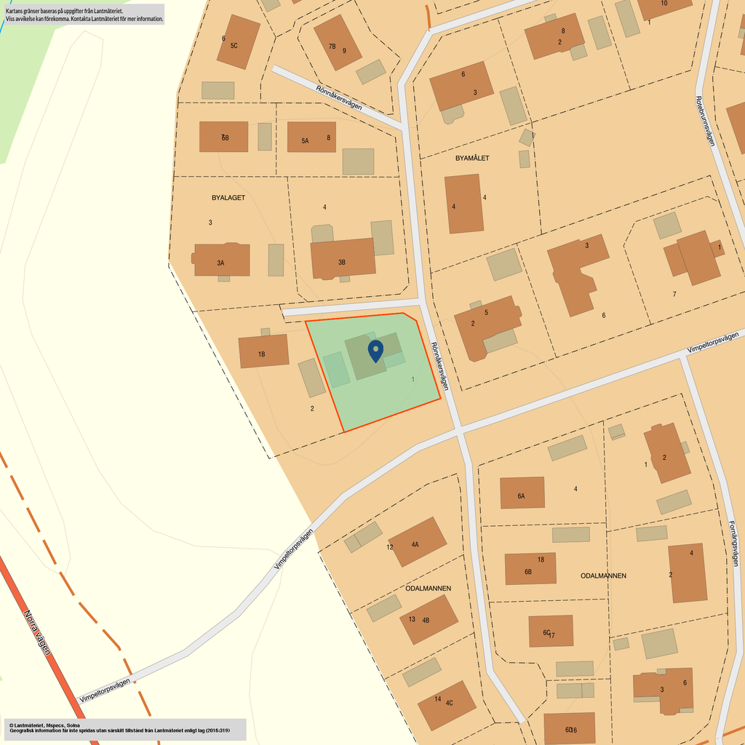Click the boundary disclaimer text at top
The height and width of the screenshot is (745, 745).
point(84,15)
